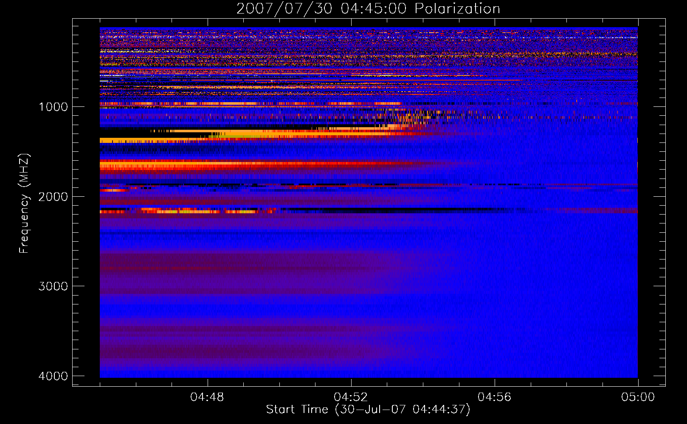
Task: Click the 3000 frequency tick label
Action: (53, 286)
